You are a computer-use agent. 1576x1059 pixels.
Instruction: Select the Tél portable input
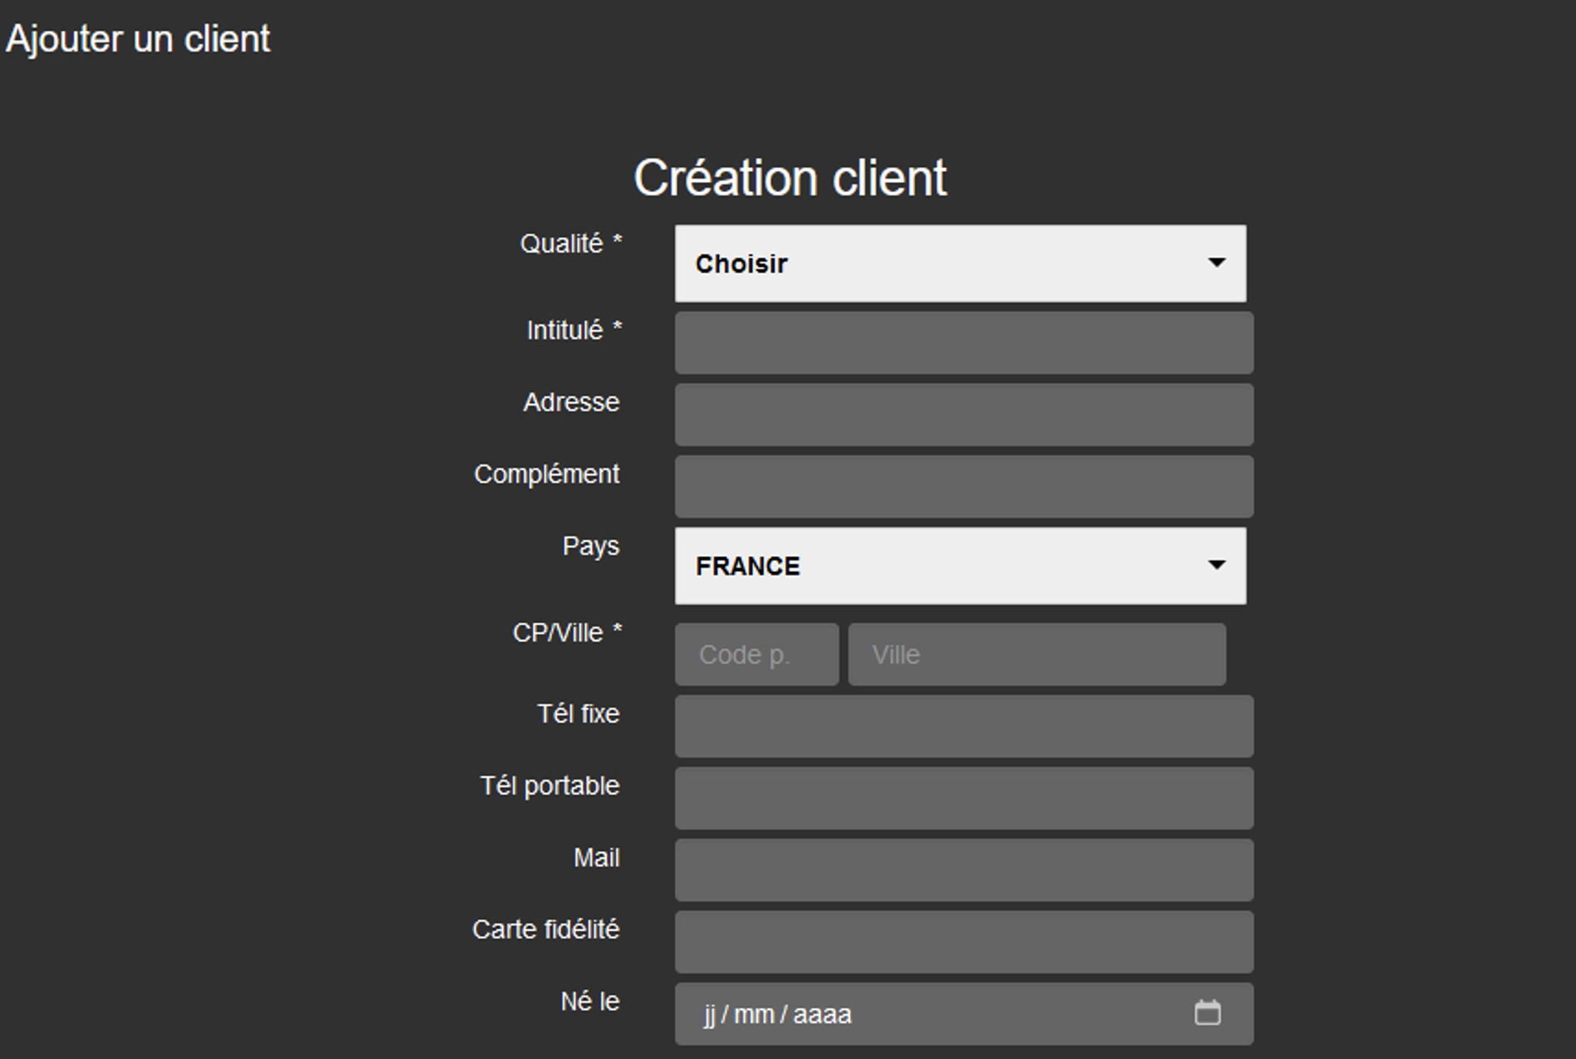(963, 799)
